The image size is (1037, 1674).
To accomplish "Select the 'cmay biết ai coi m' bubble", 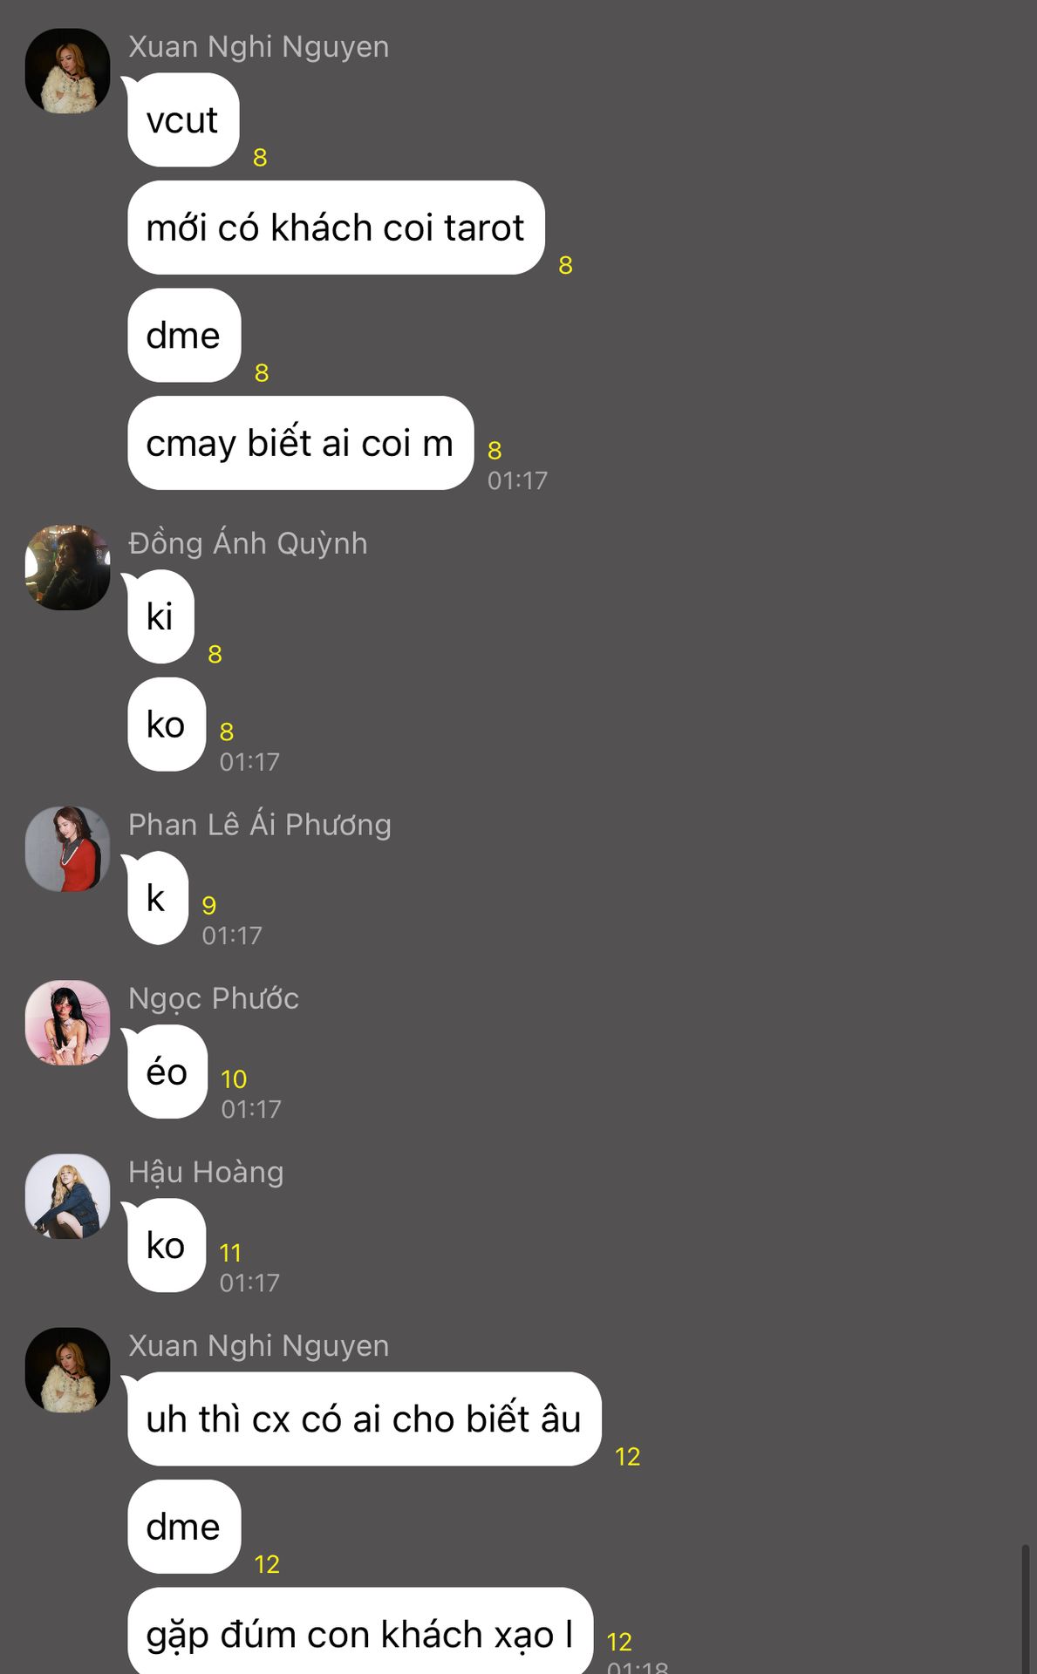I will coord(300,443).
